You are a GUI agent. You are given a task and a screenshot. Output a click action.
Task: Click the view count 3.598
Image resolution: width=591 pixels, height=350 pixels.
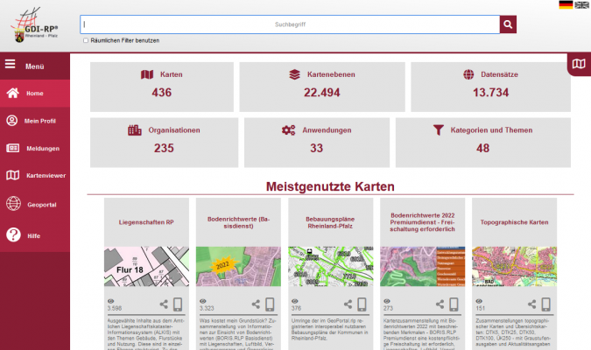coord(114,308)
